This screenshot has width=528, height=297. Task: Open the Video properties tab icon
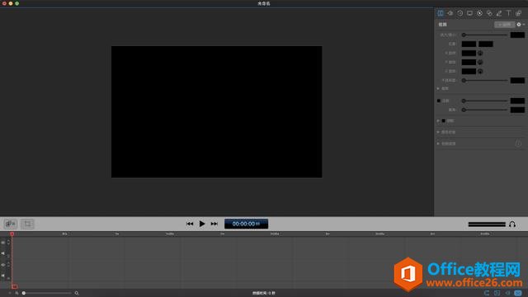[x=441, y=13]
